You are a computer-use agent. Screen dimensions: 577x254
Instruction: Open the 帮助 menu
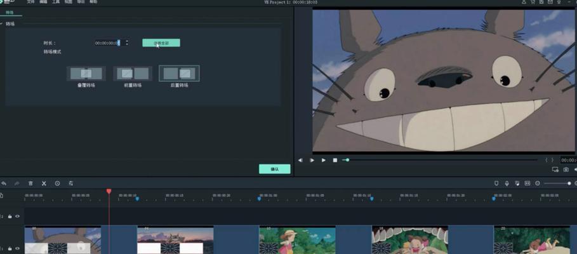click(94, 2)
